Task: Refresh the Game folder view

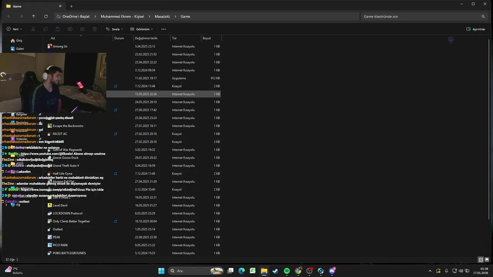Action: pyautogui.click(x=46, y=17)
